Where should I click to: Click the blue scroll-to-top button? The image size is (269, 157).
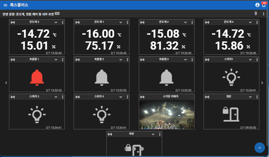click(x=259, y=148)
